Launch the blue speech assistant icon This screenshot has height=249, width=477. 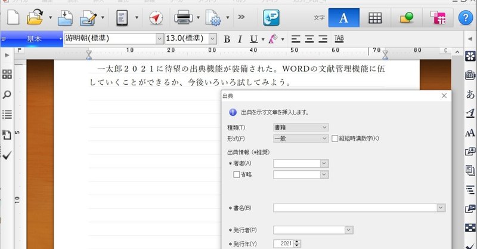(x=271, y=17)
